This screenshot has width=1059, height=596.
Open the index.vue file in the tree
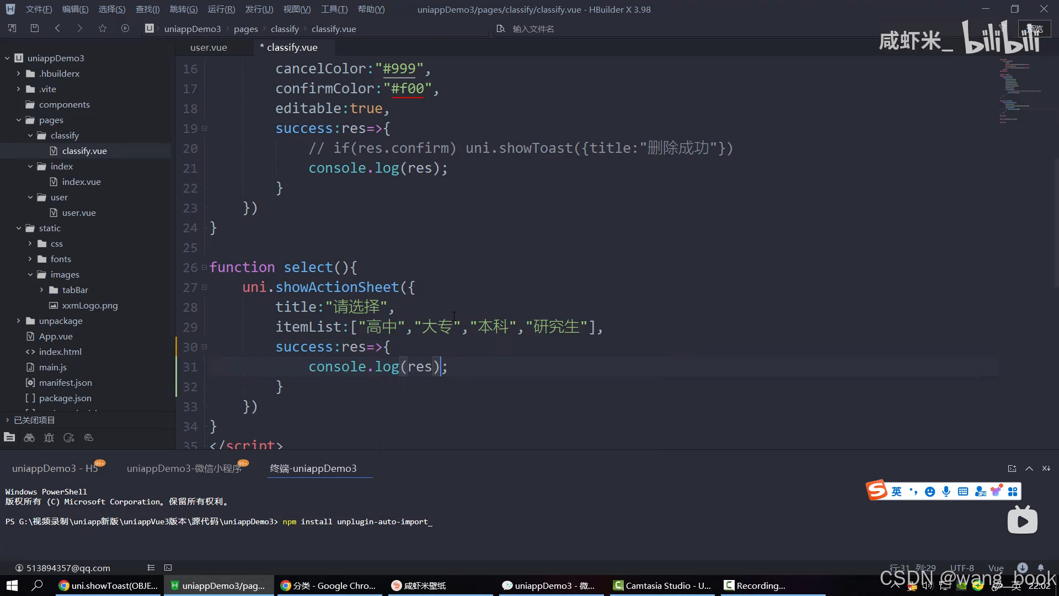point(81,182)
